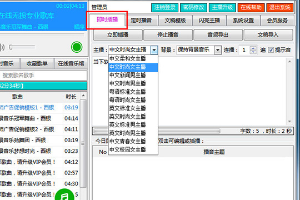Choose 中文校园女主播 option
The image size is (300, 200).
pyautogui.click(x=133, y=149)
